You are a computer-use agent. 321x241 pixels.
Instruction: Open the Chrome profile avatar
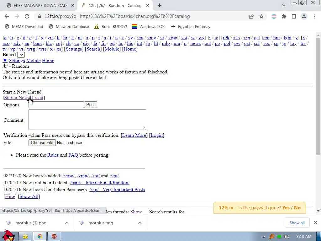[x=304, y=16]
